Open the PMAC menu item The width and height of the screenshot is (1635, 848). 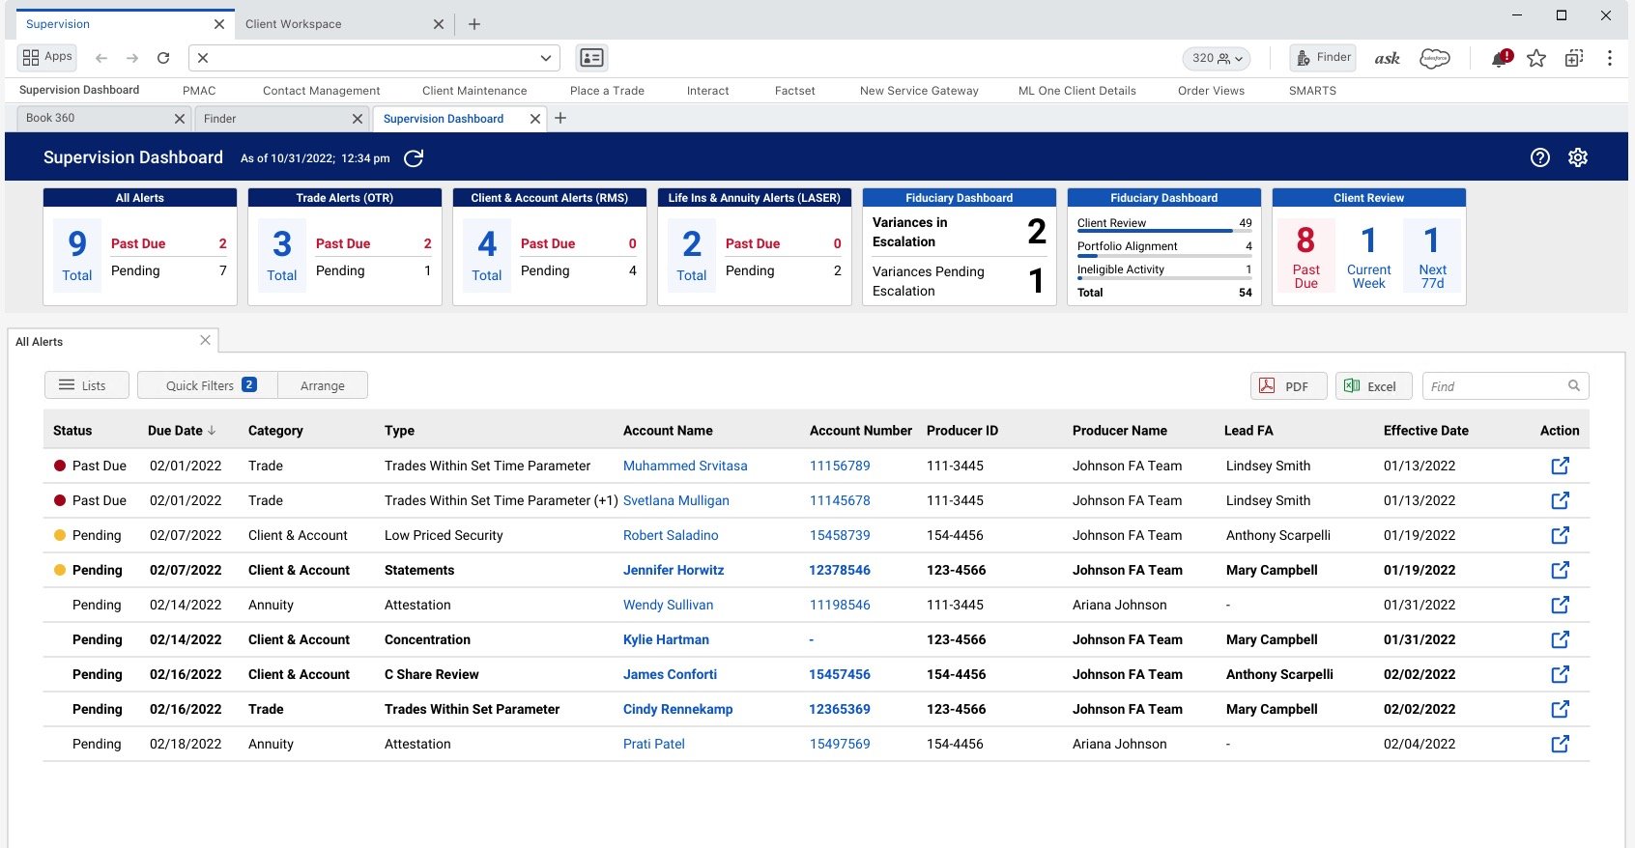[199, 91]
